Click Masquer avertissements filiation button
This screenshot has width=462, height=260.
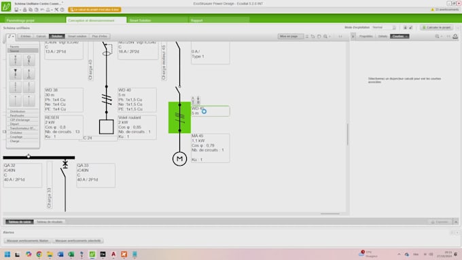27,241
